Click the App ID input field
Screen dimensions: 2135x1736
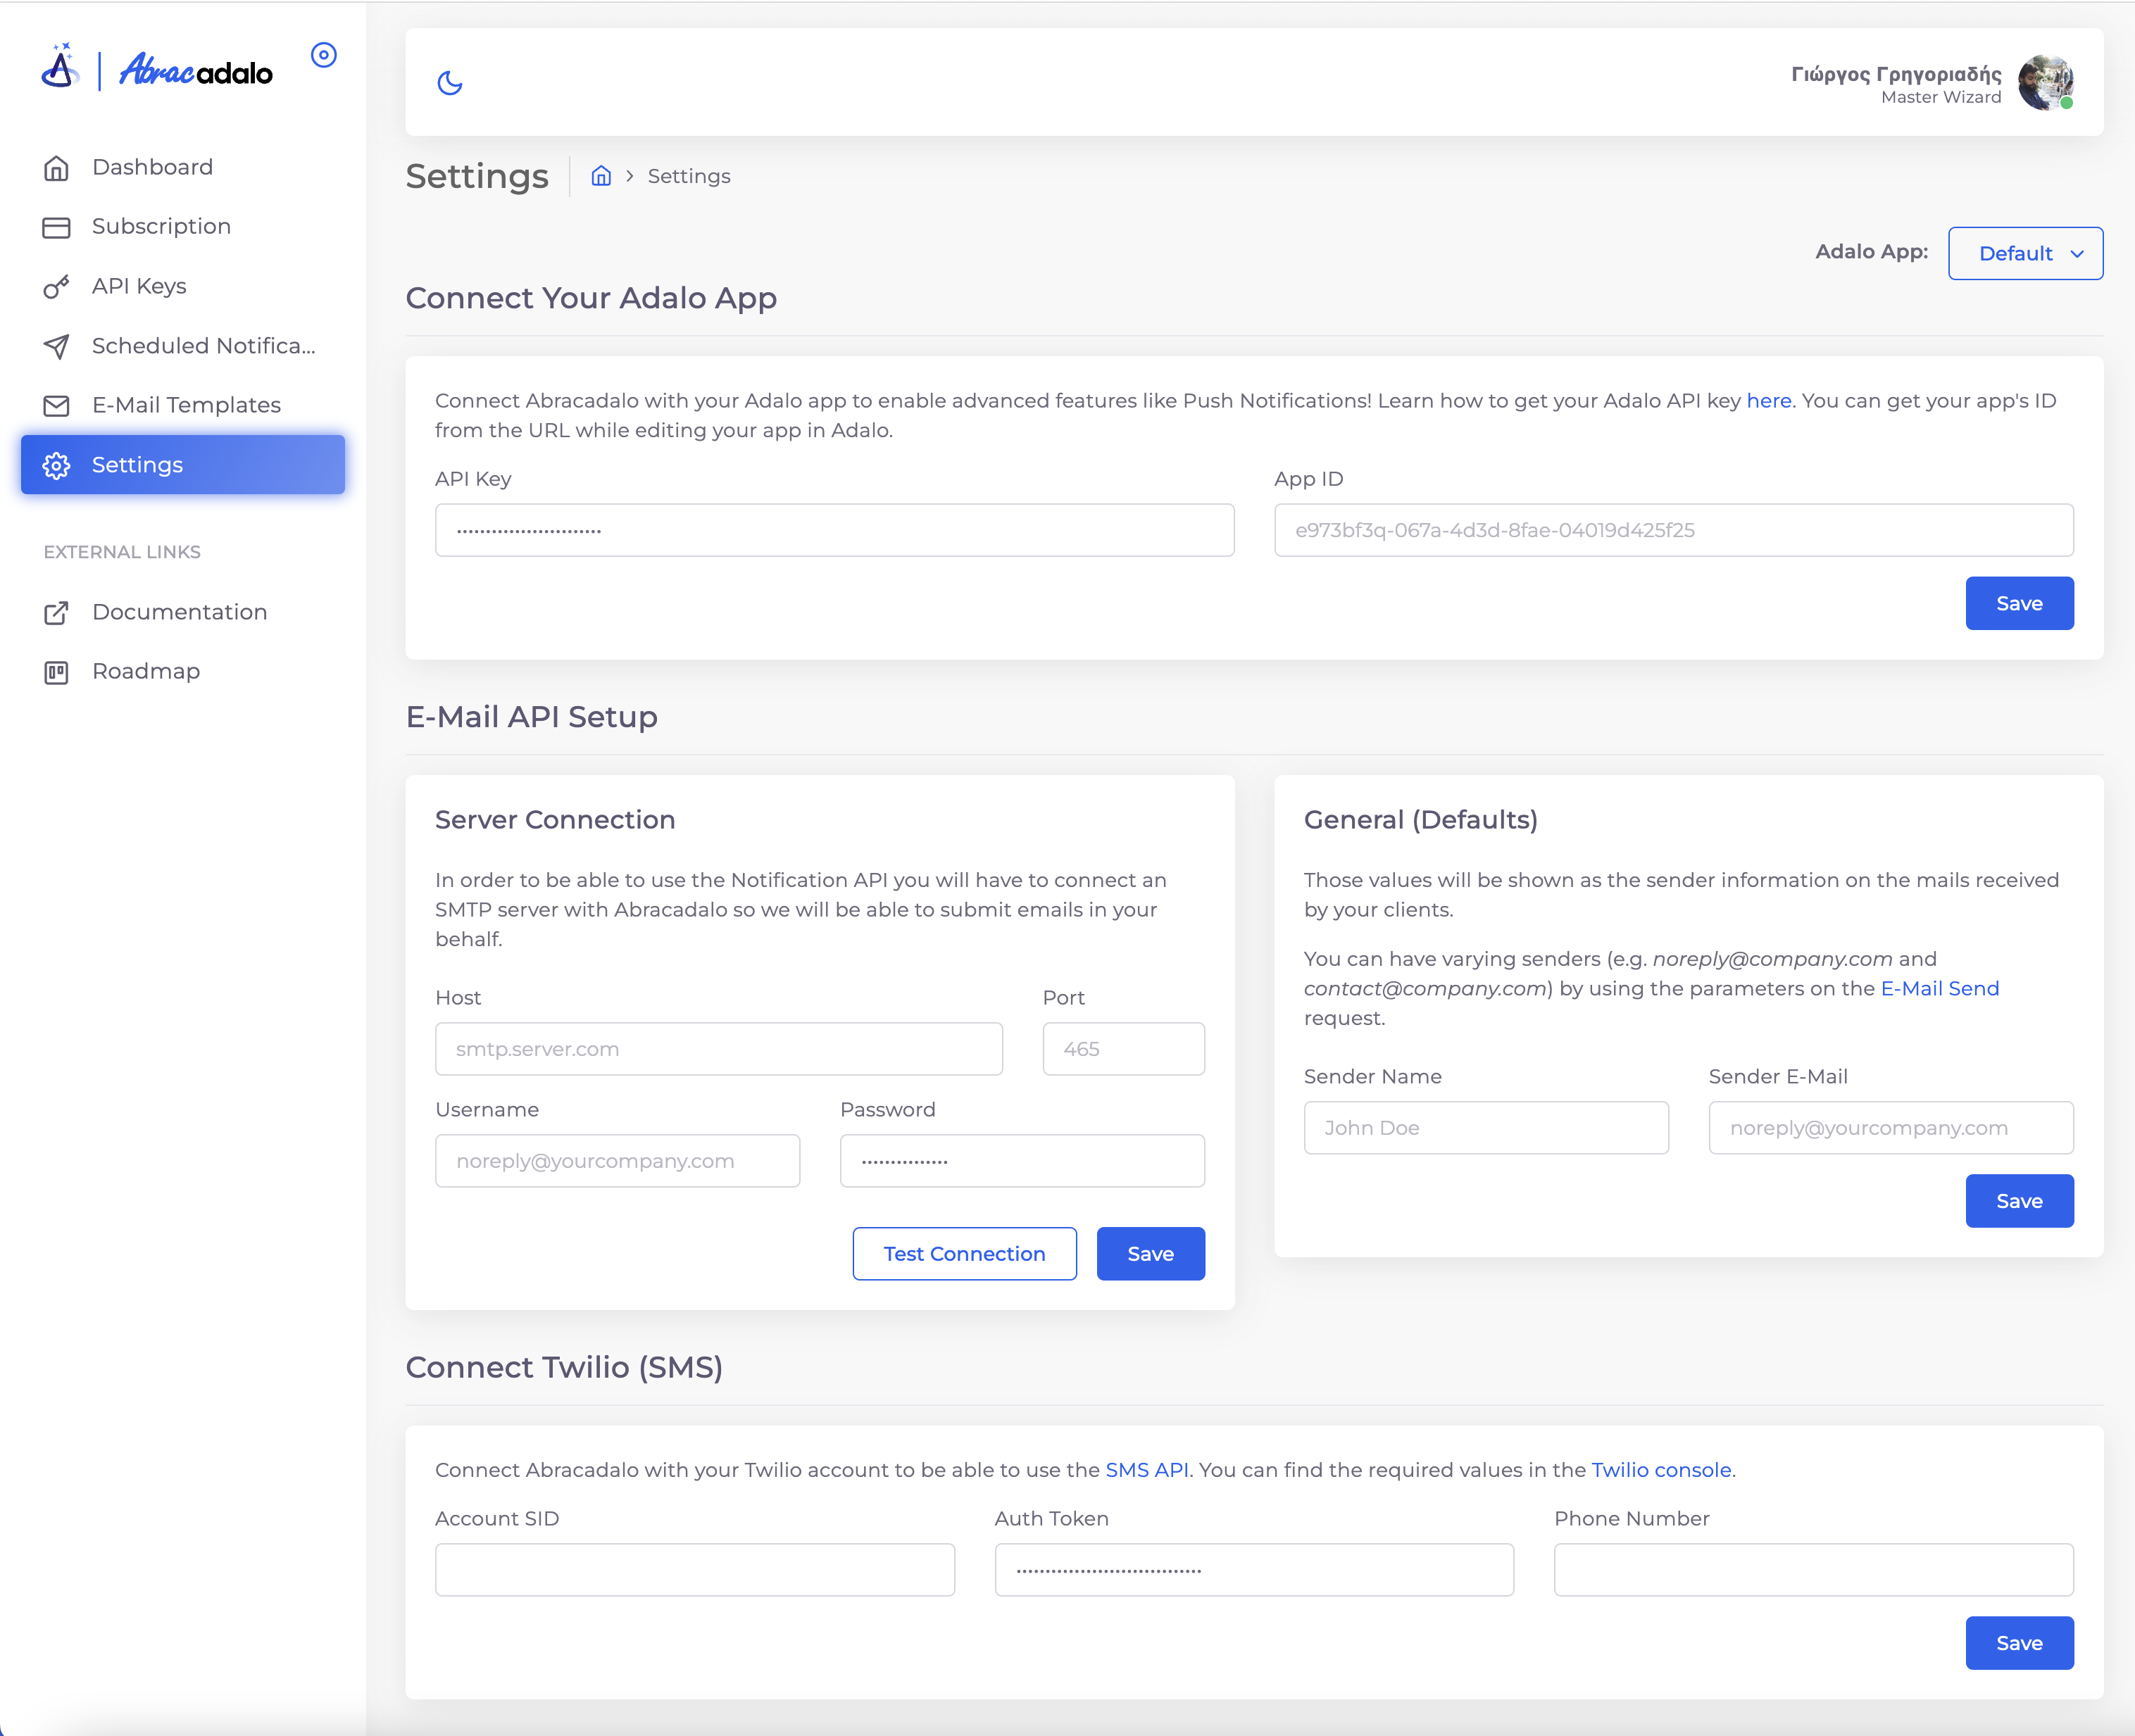1673,530
